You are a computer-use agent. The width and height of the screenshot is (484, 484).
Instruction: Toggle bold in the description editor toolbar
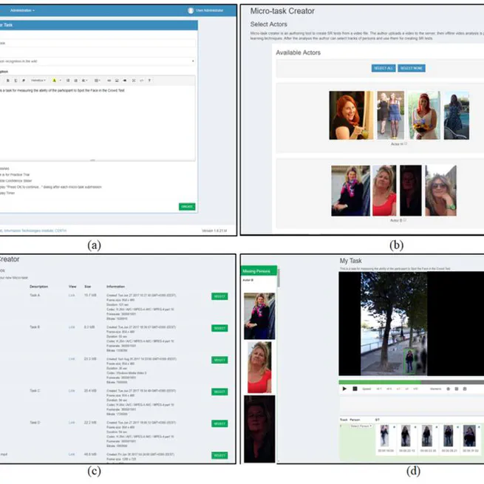tap(7, 81)
